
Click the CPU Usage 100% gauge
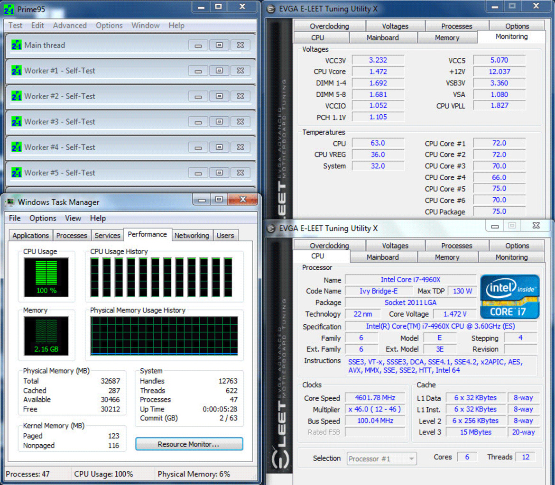pyautogui.click(x=46, y=277)
